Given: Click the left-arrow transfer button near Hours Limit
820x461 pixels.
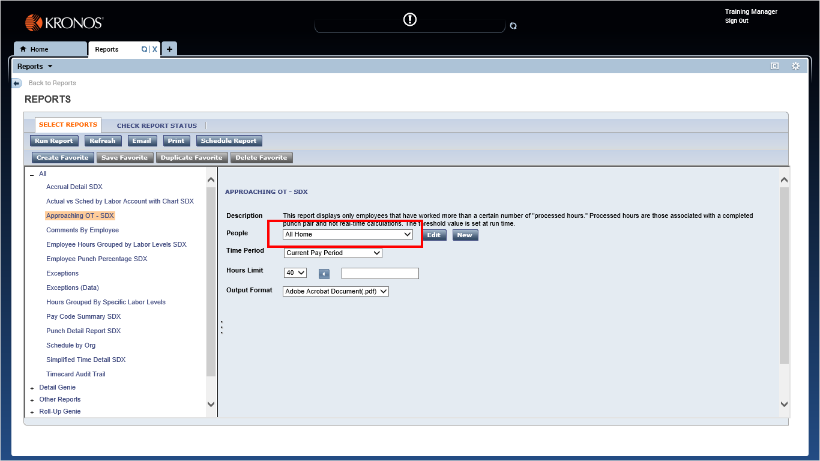Looking at the screenshot, I should point(324,273).
